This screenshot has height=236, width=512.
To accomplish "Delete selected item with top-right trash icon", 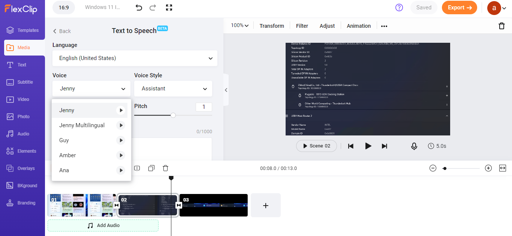I will coord(502,26).
